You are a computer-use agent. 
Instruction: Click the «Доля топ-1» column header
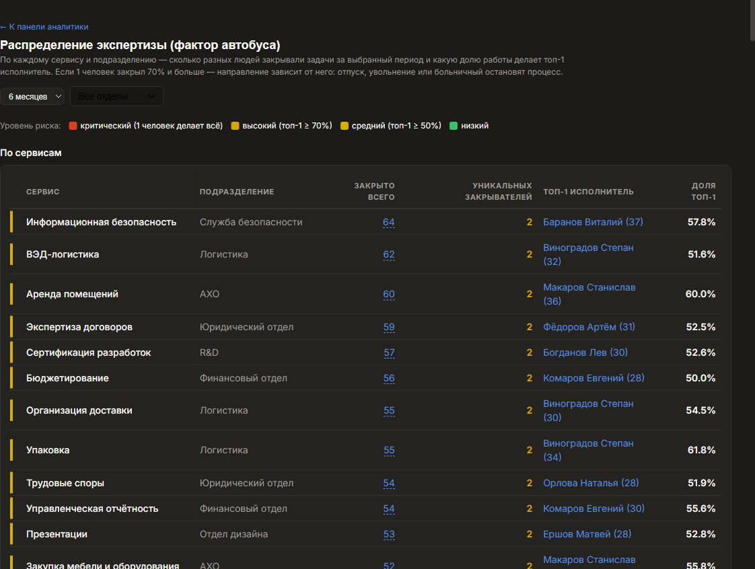coord(703,191)
